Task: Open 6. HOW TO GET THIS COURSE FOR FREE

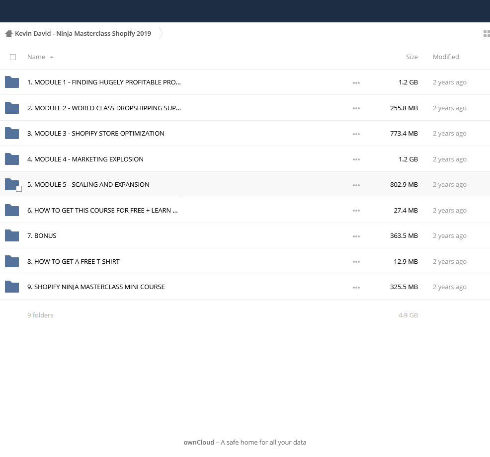Action: click(102, 210)
